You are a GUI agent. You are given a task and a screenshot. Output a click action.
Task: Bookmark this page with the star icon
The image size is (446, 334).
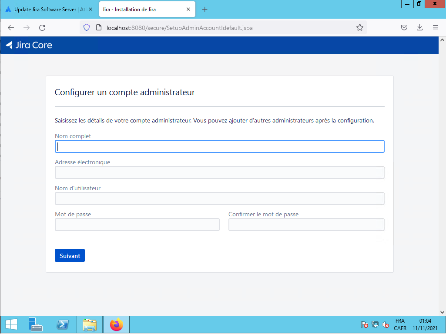359,28
